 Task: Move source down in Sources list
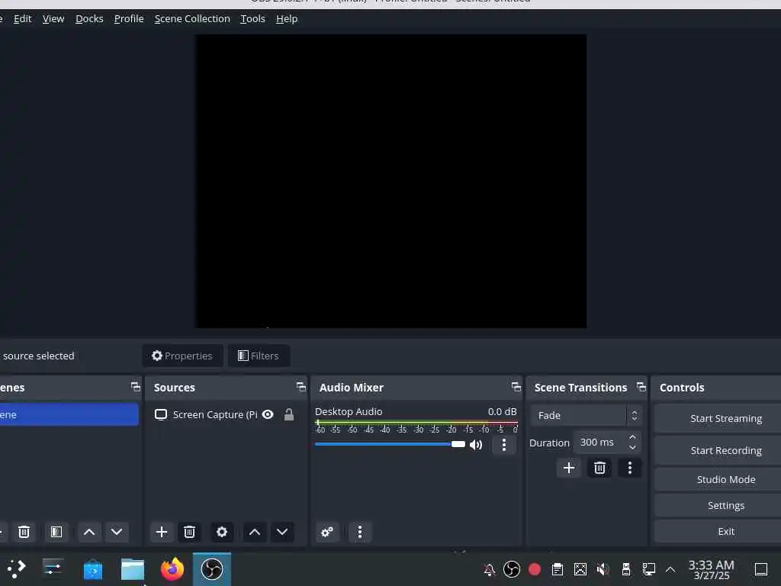coord(282,532)
